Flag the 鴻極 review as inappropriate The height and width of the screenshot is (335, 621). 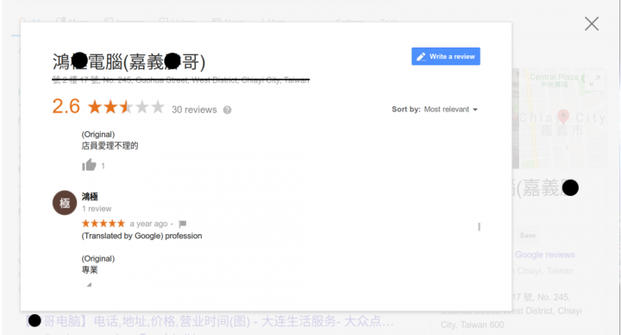click(183, 224)
